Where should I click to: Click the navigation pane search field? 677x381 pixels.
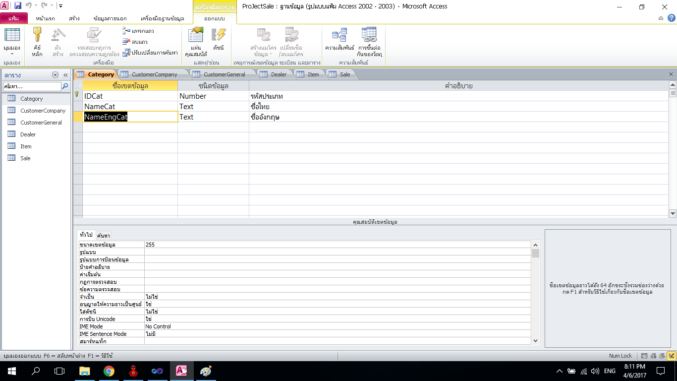click(x=32, y=86)
